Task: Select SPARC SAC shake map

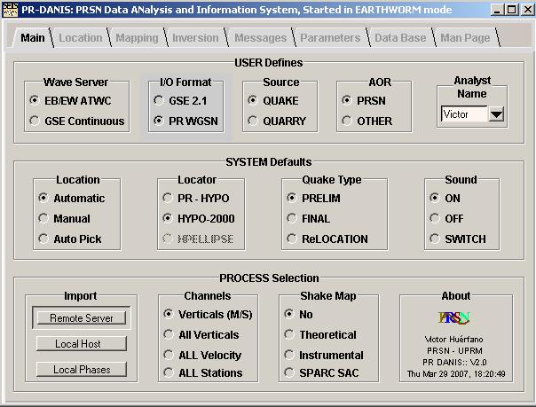Action: coord(321,372)
